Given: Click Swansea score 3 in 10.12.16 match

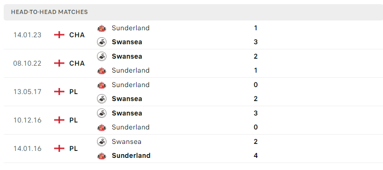Looking at the screenshot, I should (256, 113).
